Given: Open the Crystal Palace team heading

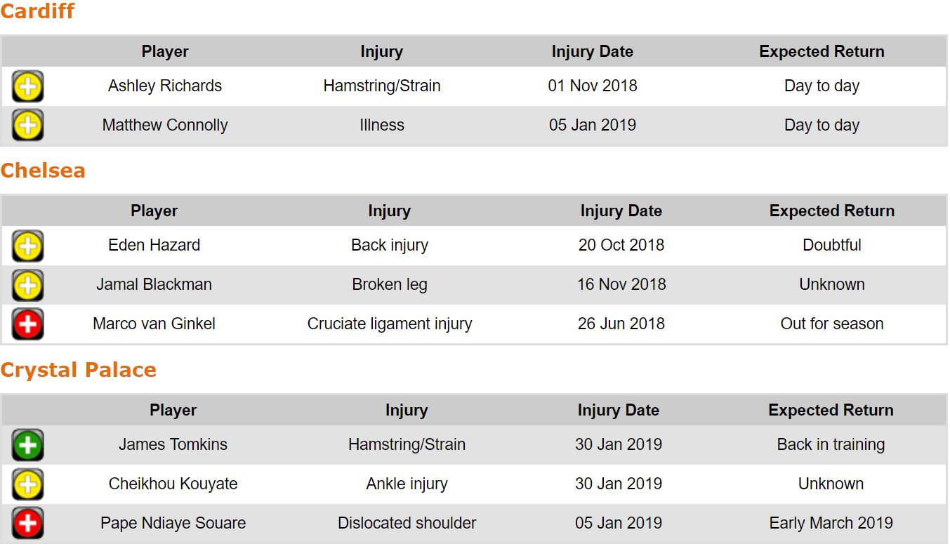Looking at the screenshot, I should pos(78,370).
